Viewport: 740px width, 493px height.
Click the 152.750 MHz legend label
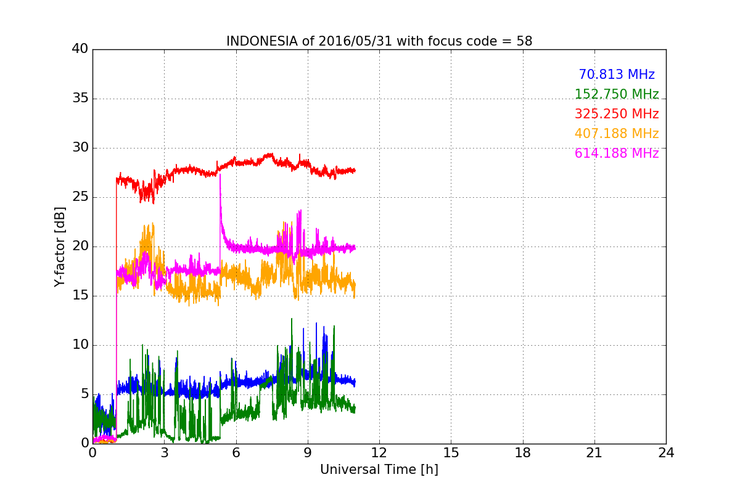pyautogui.click(x=617, y=94)
